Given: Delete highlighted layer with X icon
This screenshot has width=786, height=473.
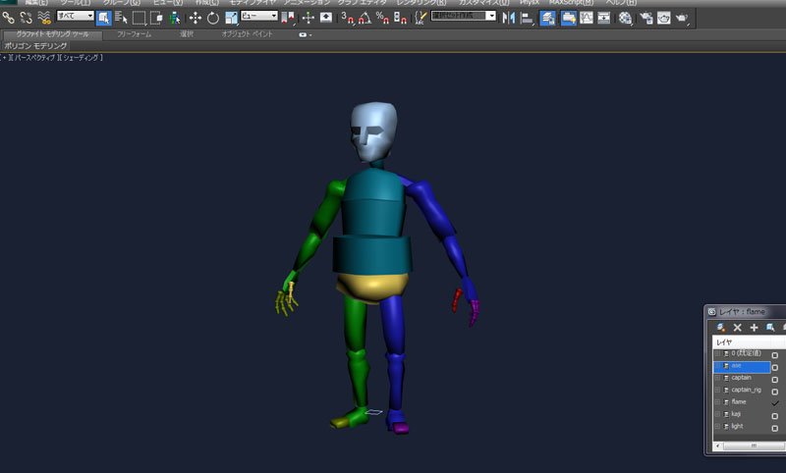Looking at the screenshot, I should coord(738,328).
